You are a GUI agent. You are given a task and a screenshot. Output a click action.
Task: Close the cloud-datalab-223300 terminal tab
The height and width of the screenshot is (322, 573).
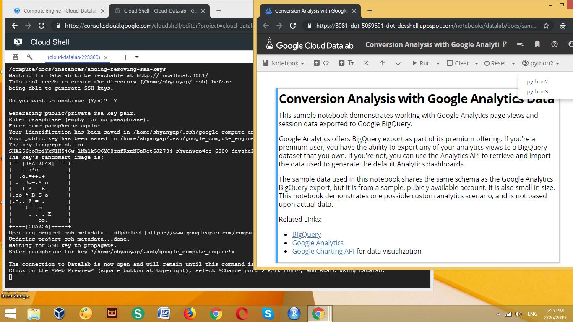pos(106,57)
